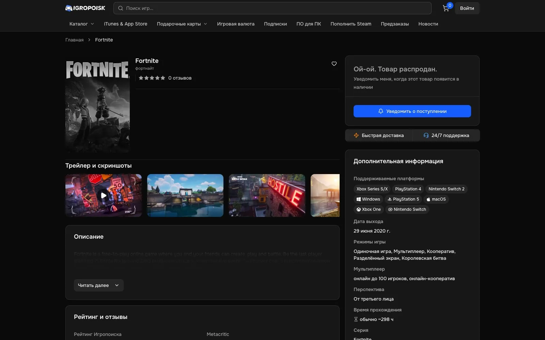The height and width of the screenshot is (340, 545).
Task: Click the 29 июня 2020 г. release date
Action: tap(372, 231)
